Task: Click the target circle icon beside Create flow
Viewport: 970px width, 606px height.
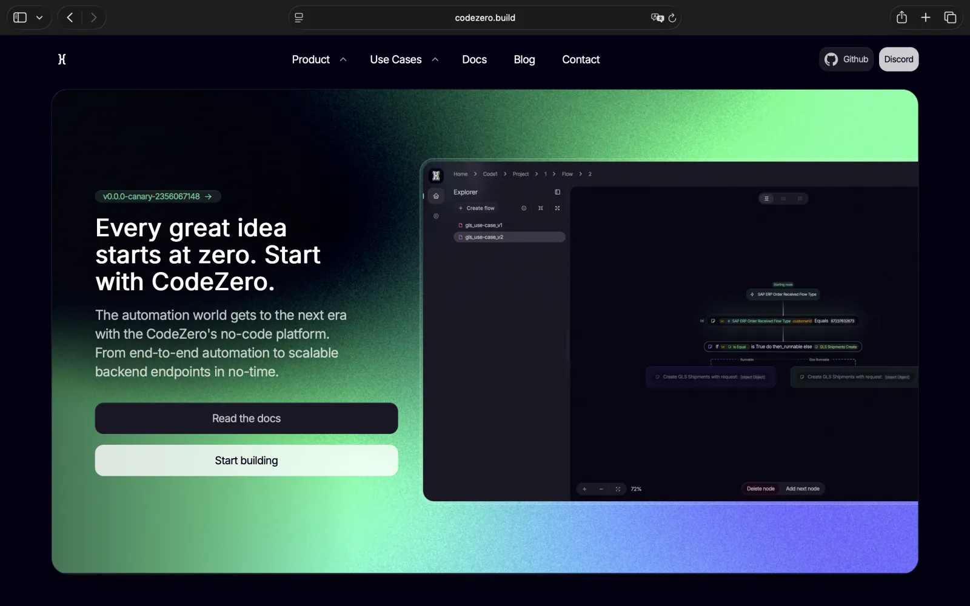Action: point(524,208)
